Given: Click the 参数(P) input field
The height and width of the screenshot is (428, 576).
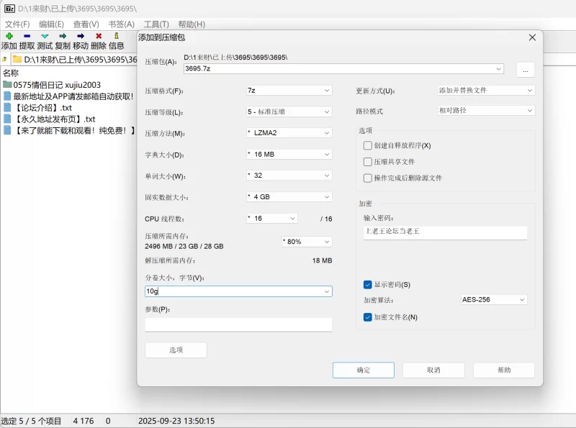Looking at the screenshot, I should point(238,324).
